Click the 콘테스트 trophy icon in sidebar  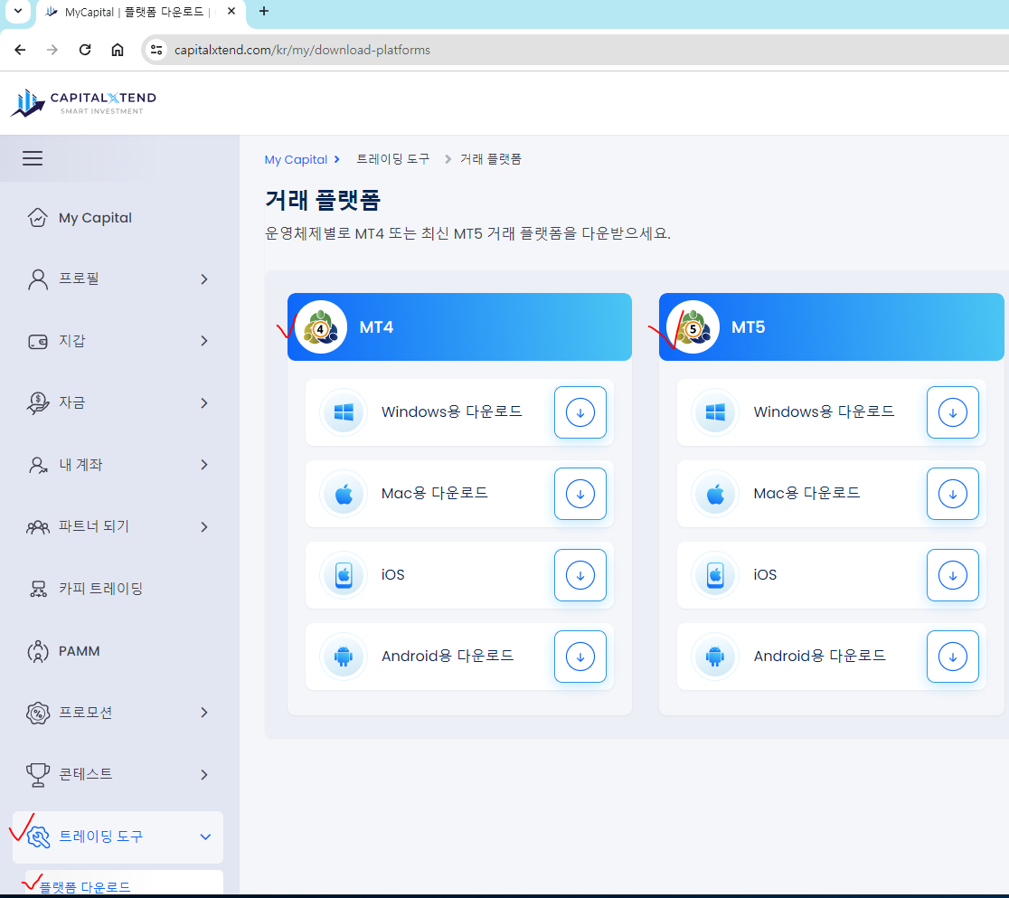(38, 774)
